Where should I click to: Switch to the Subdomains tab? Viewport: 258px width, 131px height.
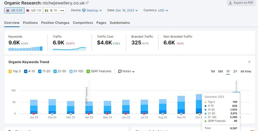tap(120, 23)
